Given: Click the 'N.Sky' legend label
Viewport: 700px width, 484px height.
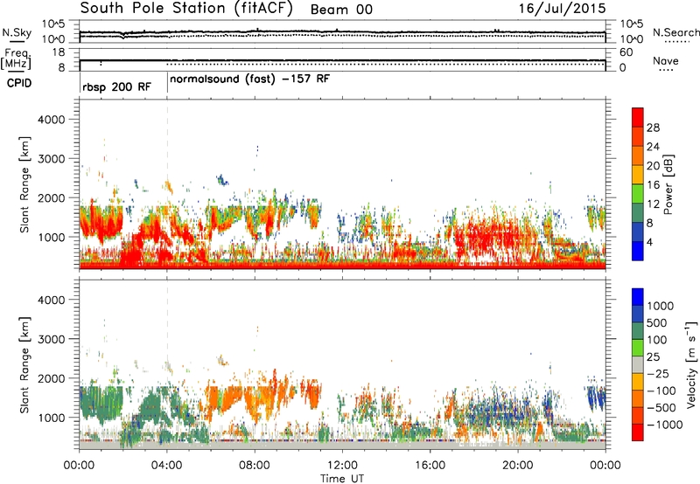Looking at the screenshot, I should click(x=17, y=32).
